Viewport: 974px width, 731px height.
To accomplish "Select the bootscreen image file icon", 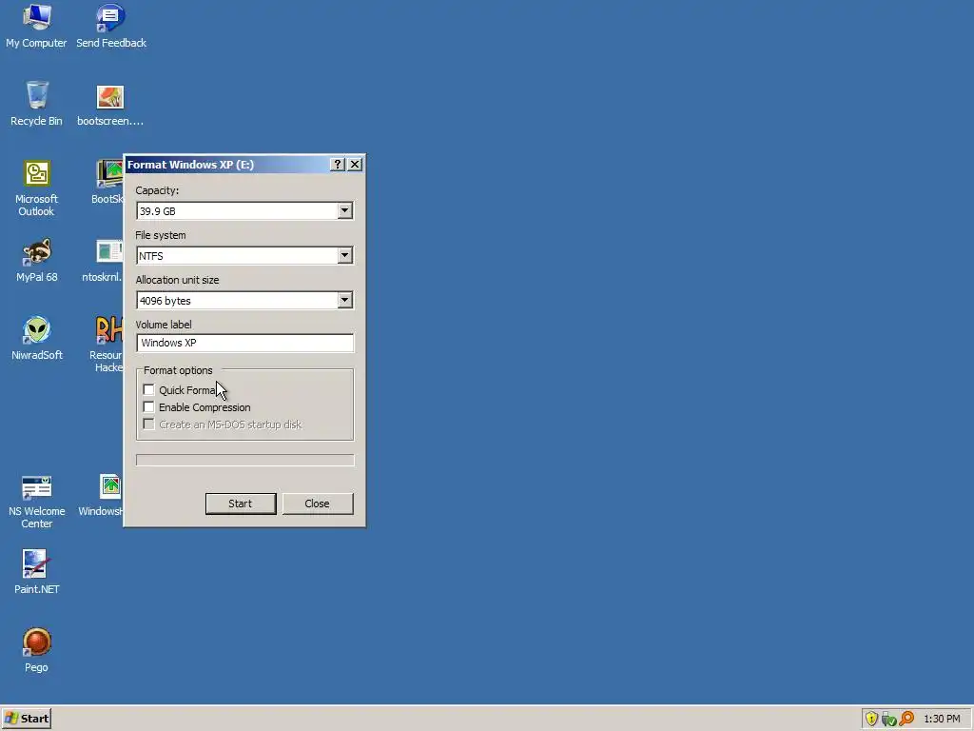I will tap(110, 104).
